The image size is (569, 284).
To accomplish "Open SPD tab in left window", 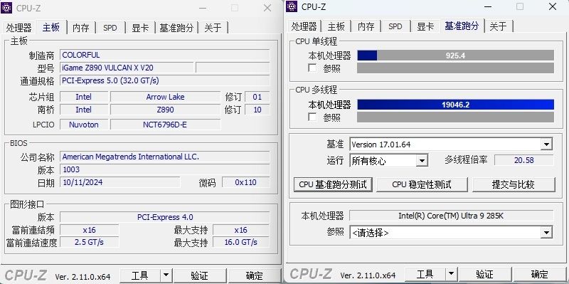I will [x=110, y=28].
